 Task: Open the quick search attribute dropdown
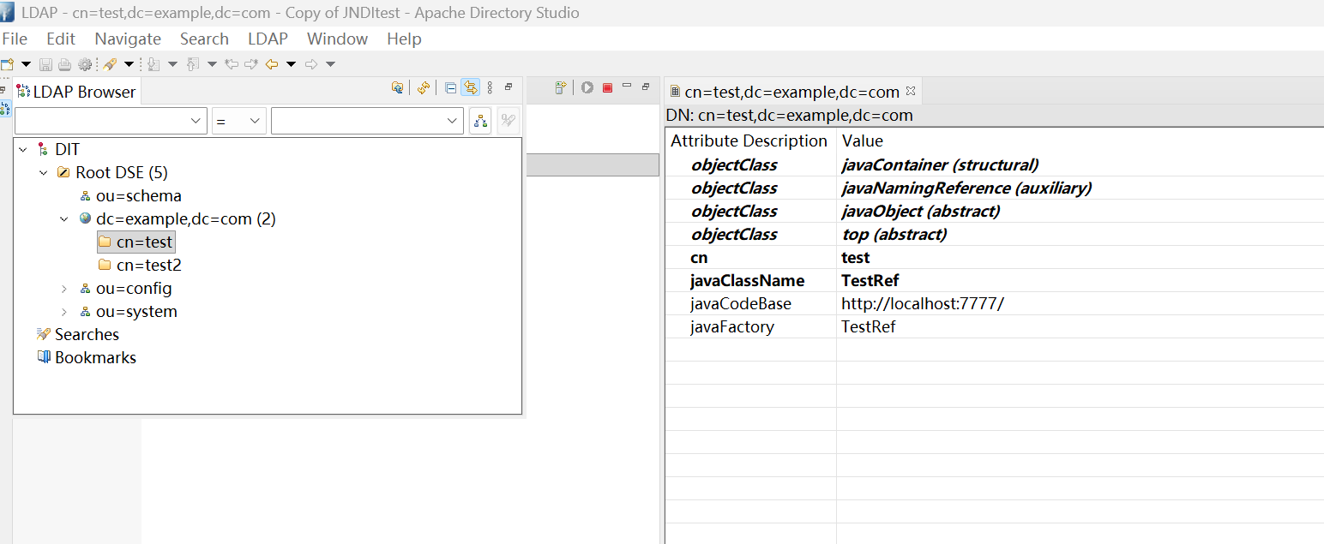111,122
